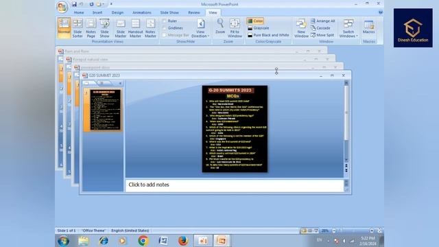Open PowerPoint Help icon

[x=381, y=12]
